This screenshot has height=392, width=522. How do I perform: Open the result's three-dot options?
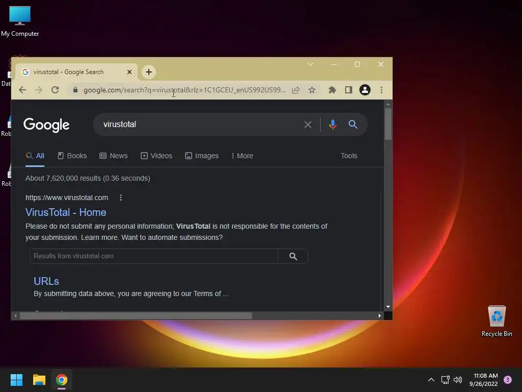click(121, 198)
